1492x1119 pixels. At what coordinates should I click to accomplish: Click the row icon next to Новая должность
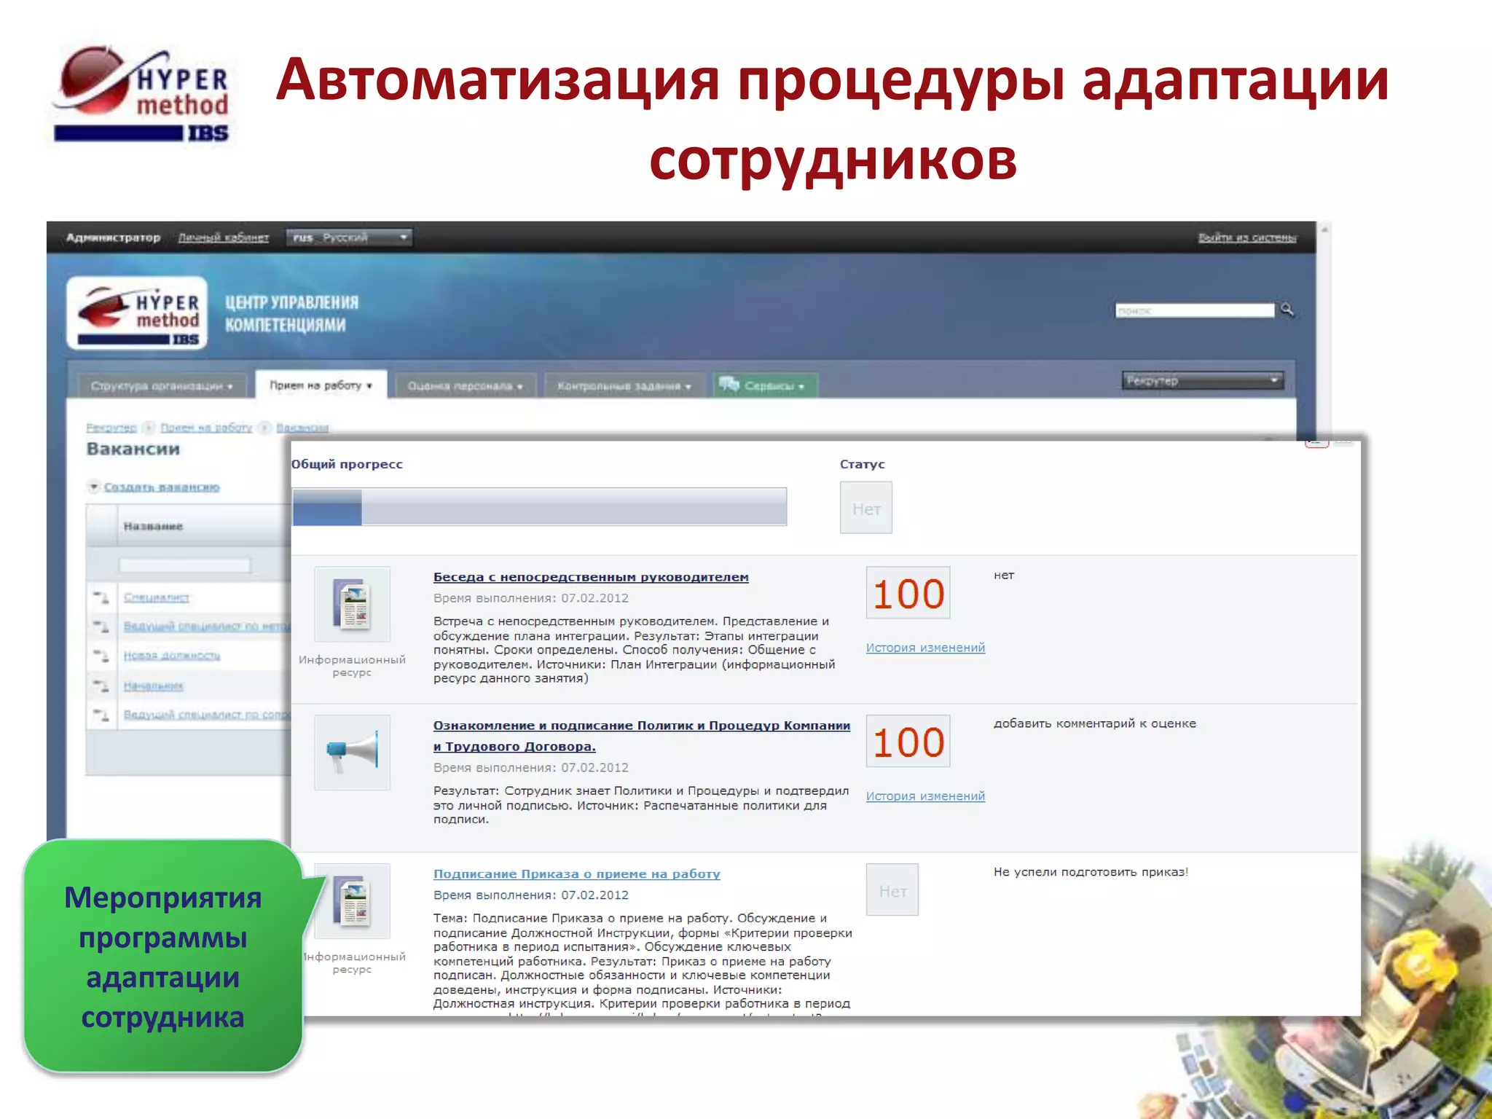click(x=101, y=656)
